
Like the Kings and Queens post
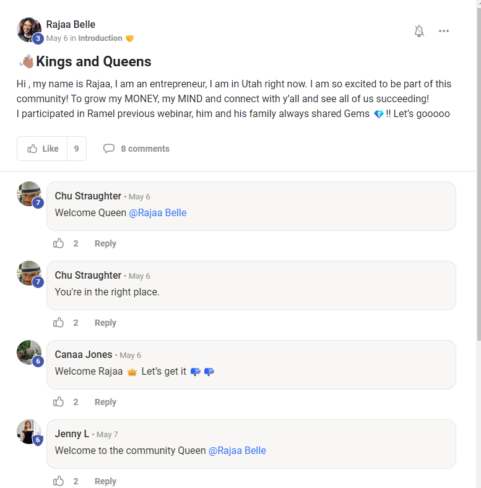point(42,149)
